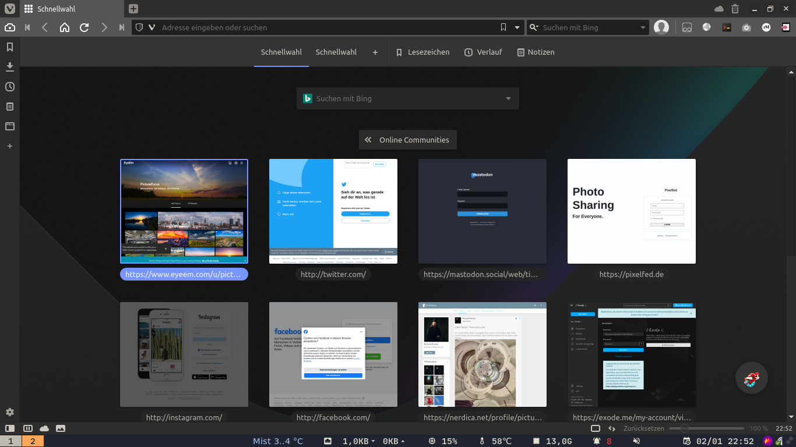This screenshot has width=796, height=447.
Task: Click the Home button in toolbar
Action: 65,27
